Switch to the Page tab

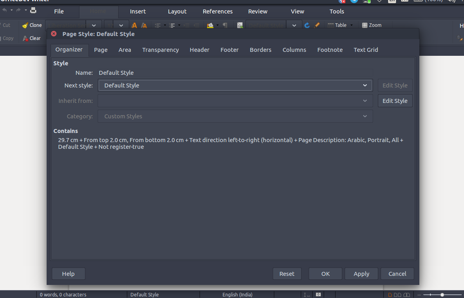(x=101, y=50)
